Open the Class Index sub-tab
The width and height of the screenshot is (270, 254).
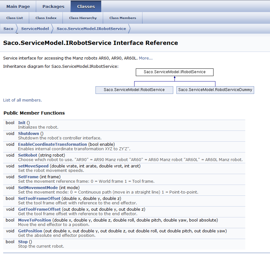[46, 18]
